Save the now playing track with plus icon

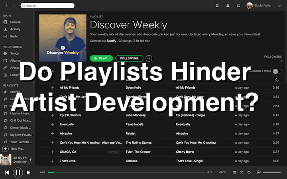pos(30,160)
